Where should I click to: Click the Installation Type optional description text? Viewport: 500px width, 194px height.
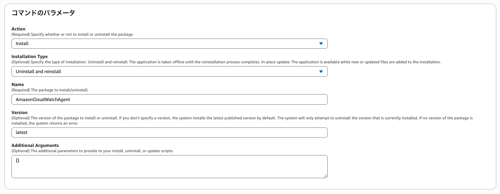pos(226,62)
